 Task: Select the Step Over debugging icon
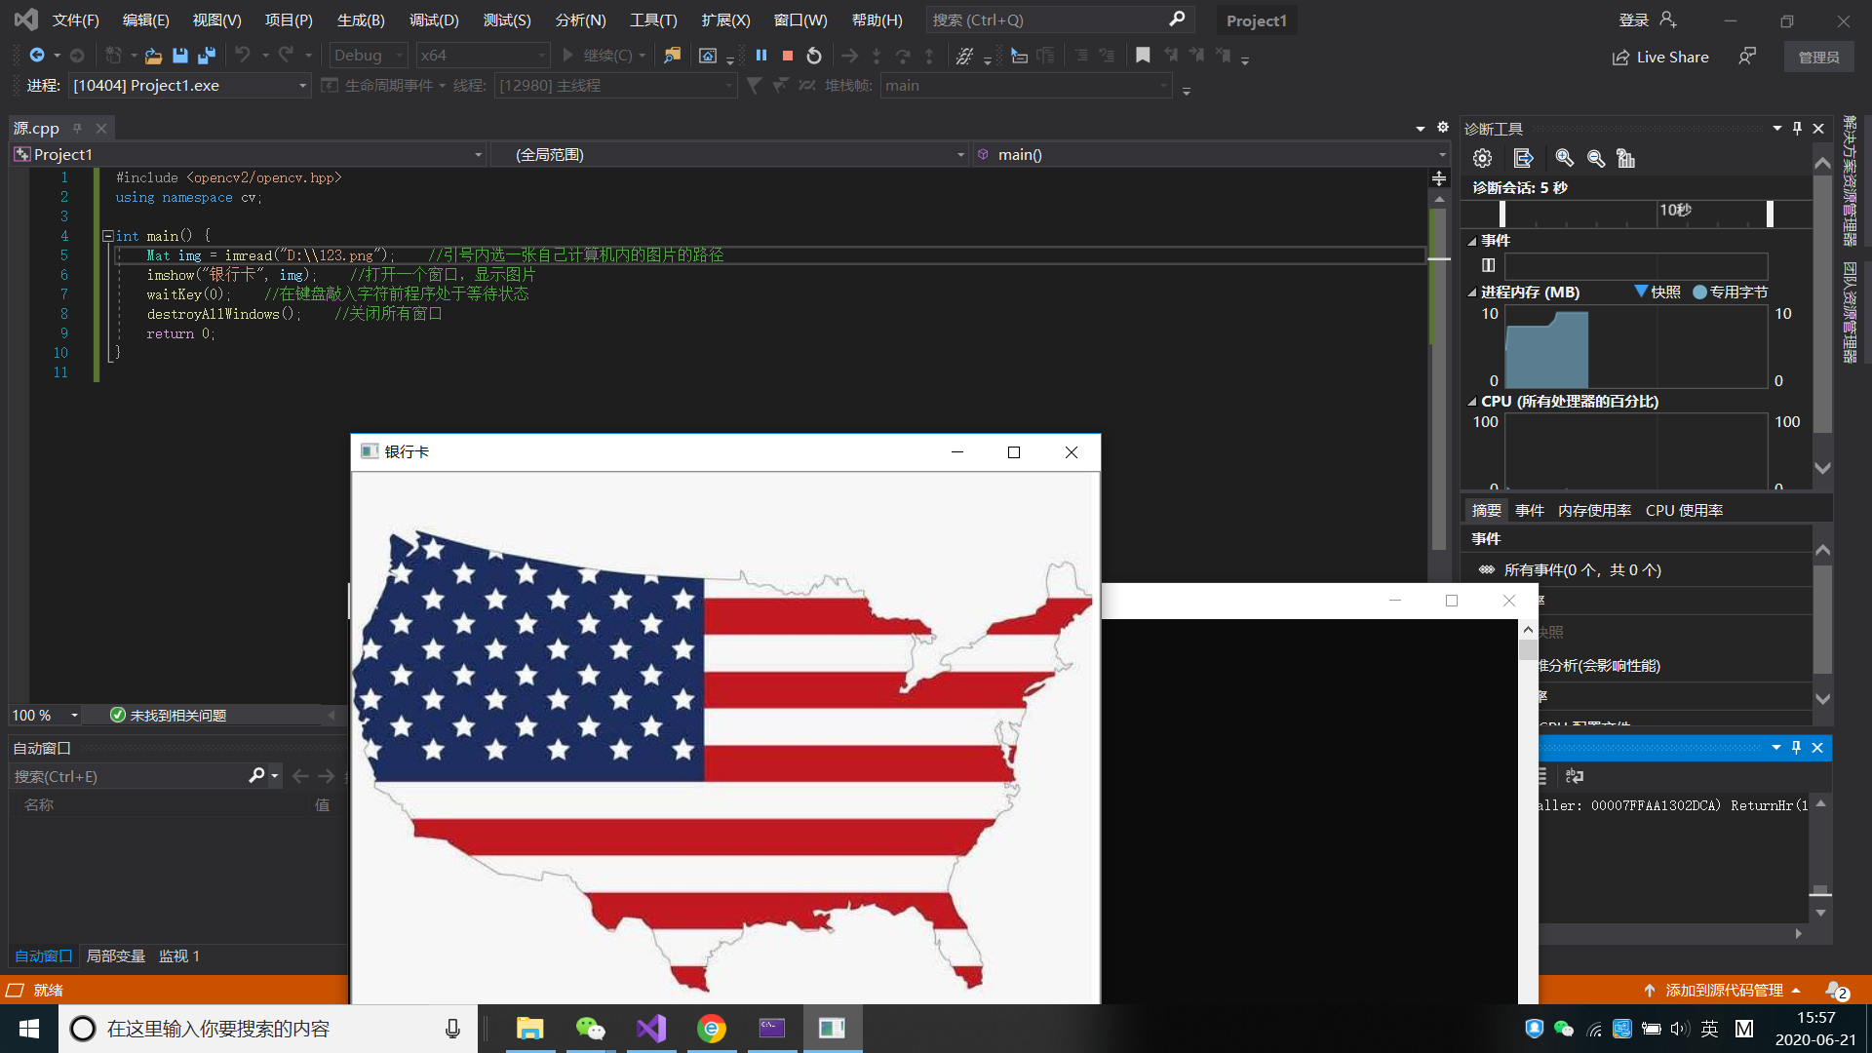click(905, 56)
